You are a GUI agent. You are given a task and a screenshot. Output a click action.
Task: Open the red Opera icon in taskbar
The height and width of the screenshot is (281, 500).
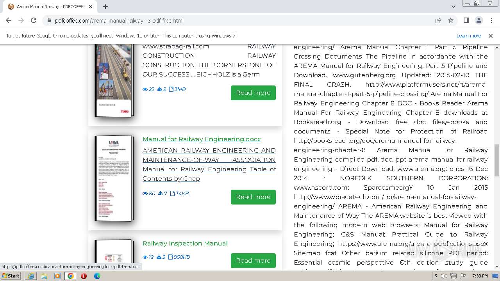click(84, 276)
